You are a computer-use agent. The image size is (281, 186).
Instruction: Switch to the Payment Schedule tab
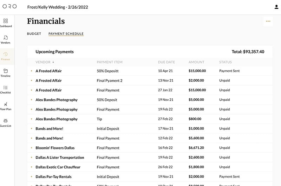click(x=66, y=34)
